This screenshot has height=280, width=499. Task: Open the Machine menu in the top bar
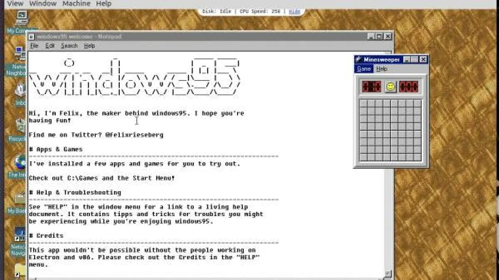[x=75, y=4]
